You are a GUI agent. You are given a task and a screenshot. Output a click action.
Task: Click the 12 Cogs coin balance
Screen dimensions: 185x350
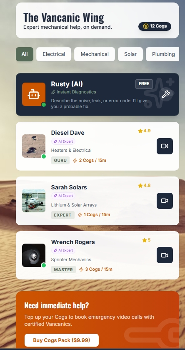click(x=155, y=26)
